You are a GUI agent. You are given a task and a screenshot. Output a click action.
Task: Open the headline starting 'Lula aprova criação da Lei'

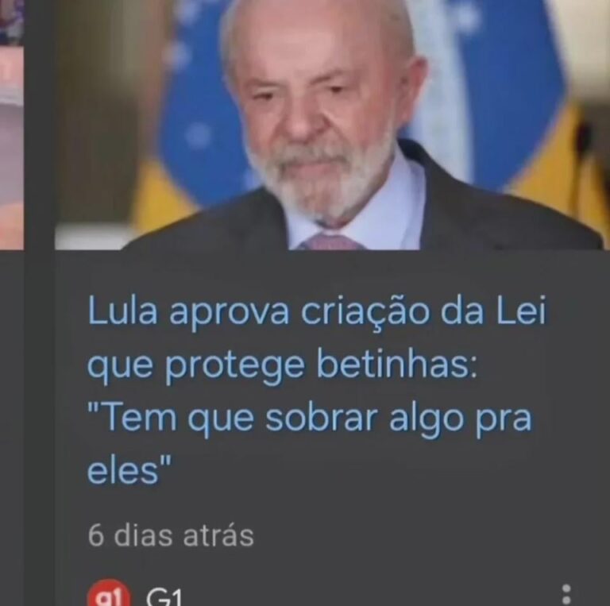coord(317,389)
